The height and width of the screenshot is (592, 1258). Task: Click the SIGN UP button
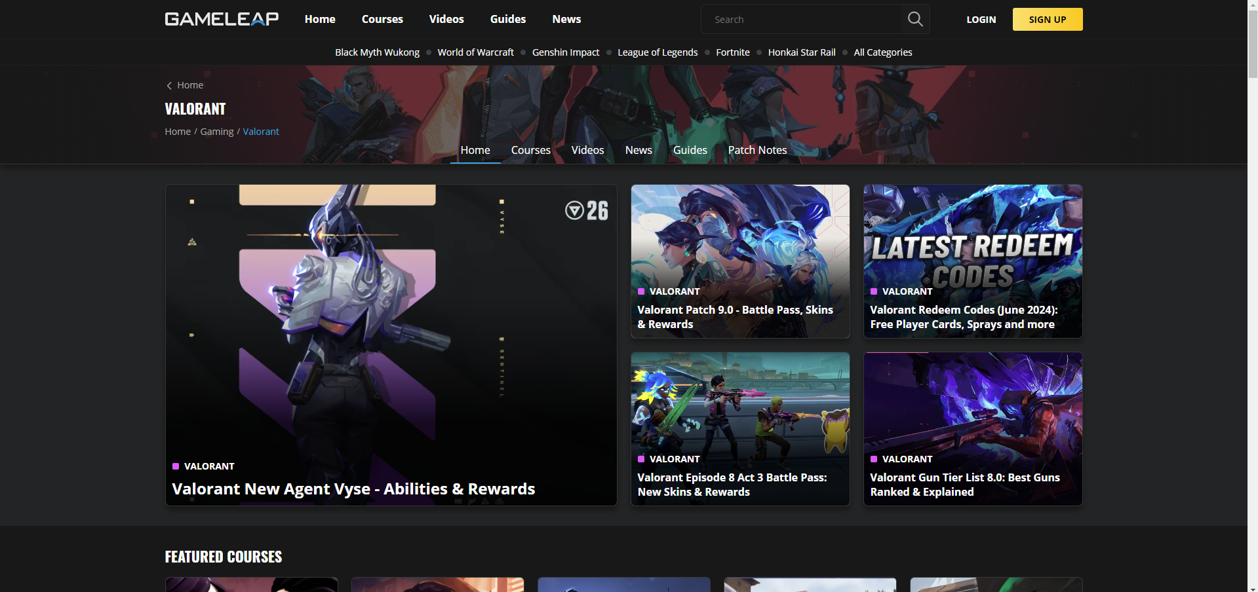pyautogui.click(x=1048, y=20)
